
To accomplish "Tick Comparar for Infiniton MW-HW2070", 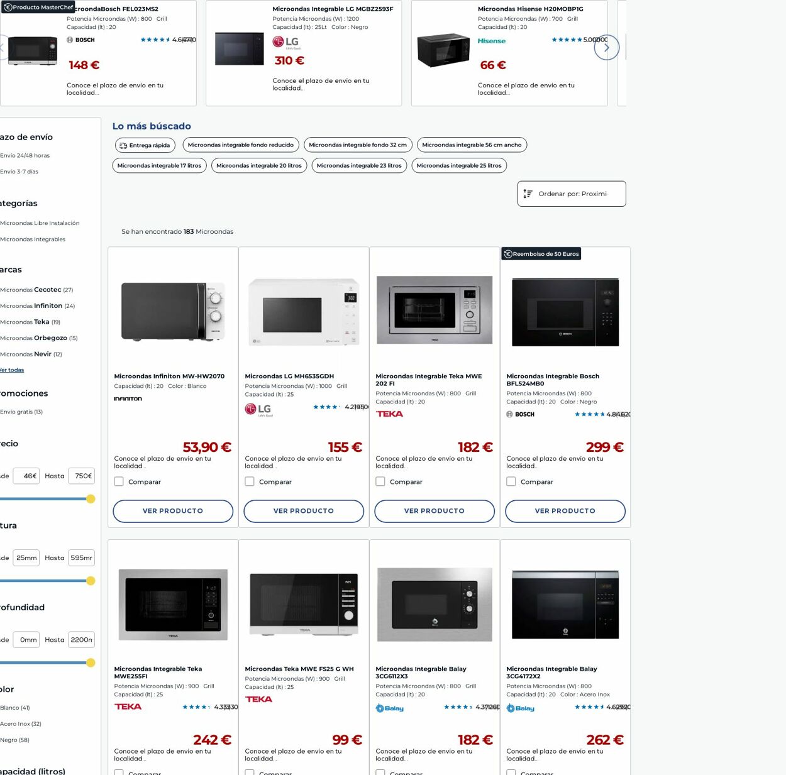I will click(x=119, y=481).
